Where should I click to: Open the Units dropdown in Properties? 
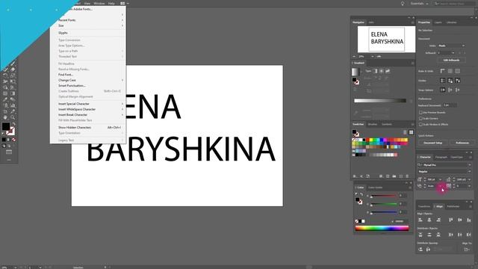click(x=451, y=46)
